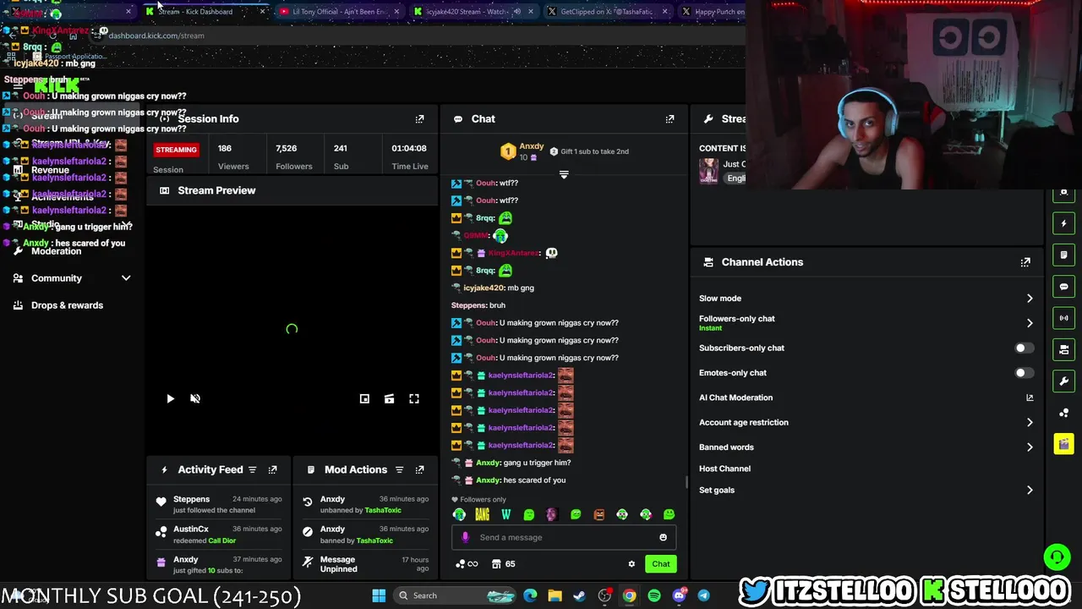The image size is (1082, 609).
Task: Insert the BANG emote
Action: [482, 514]
